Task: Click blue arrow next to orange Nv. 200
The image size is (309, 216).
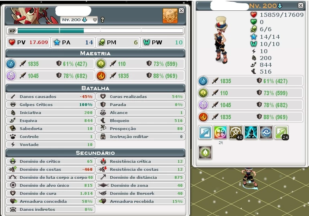Action: (x=280, y=6)
